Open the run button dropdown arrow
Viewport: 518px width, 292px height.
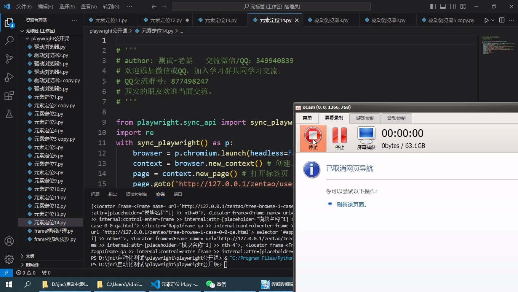click(x=493, y=20)
